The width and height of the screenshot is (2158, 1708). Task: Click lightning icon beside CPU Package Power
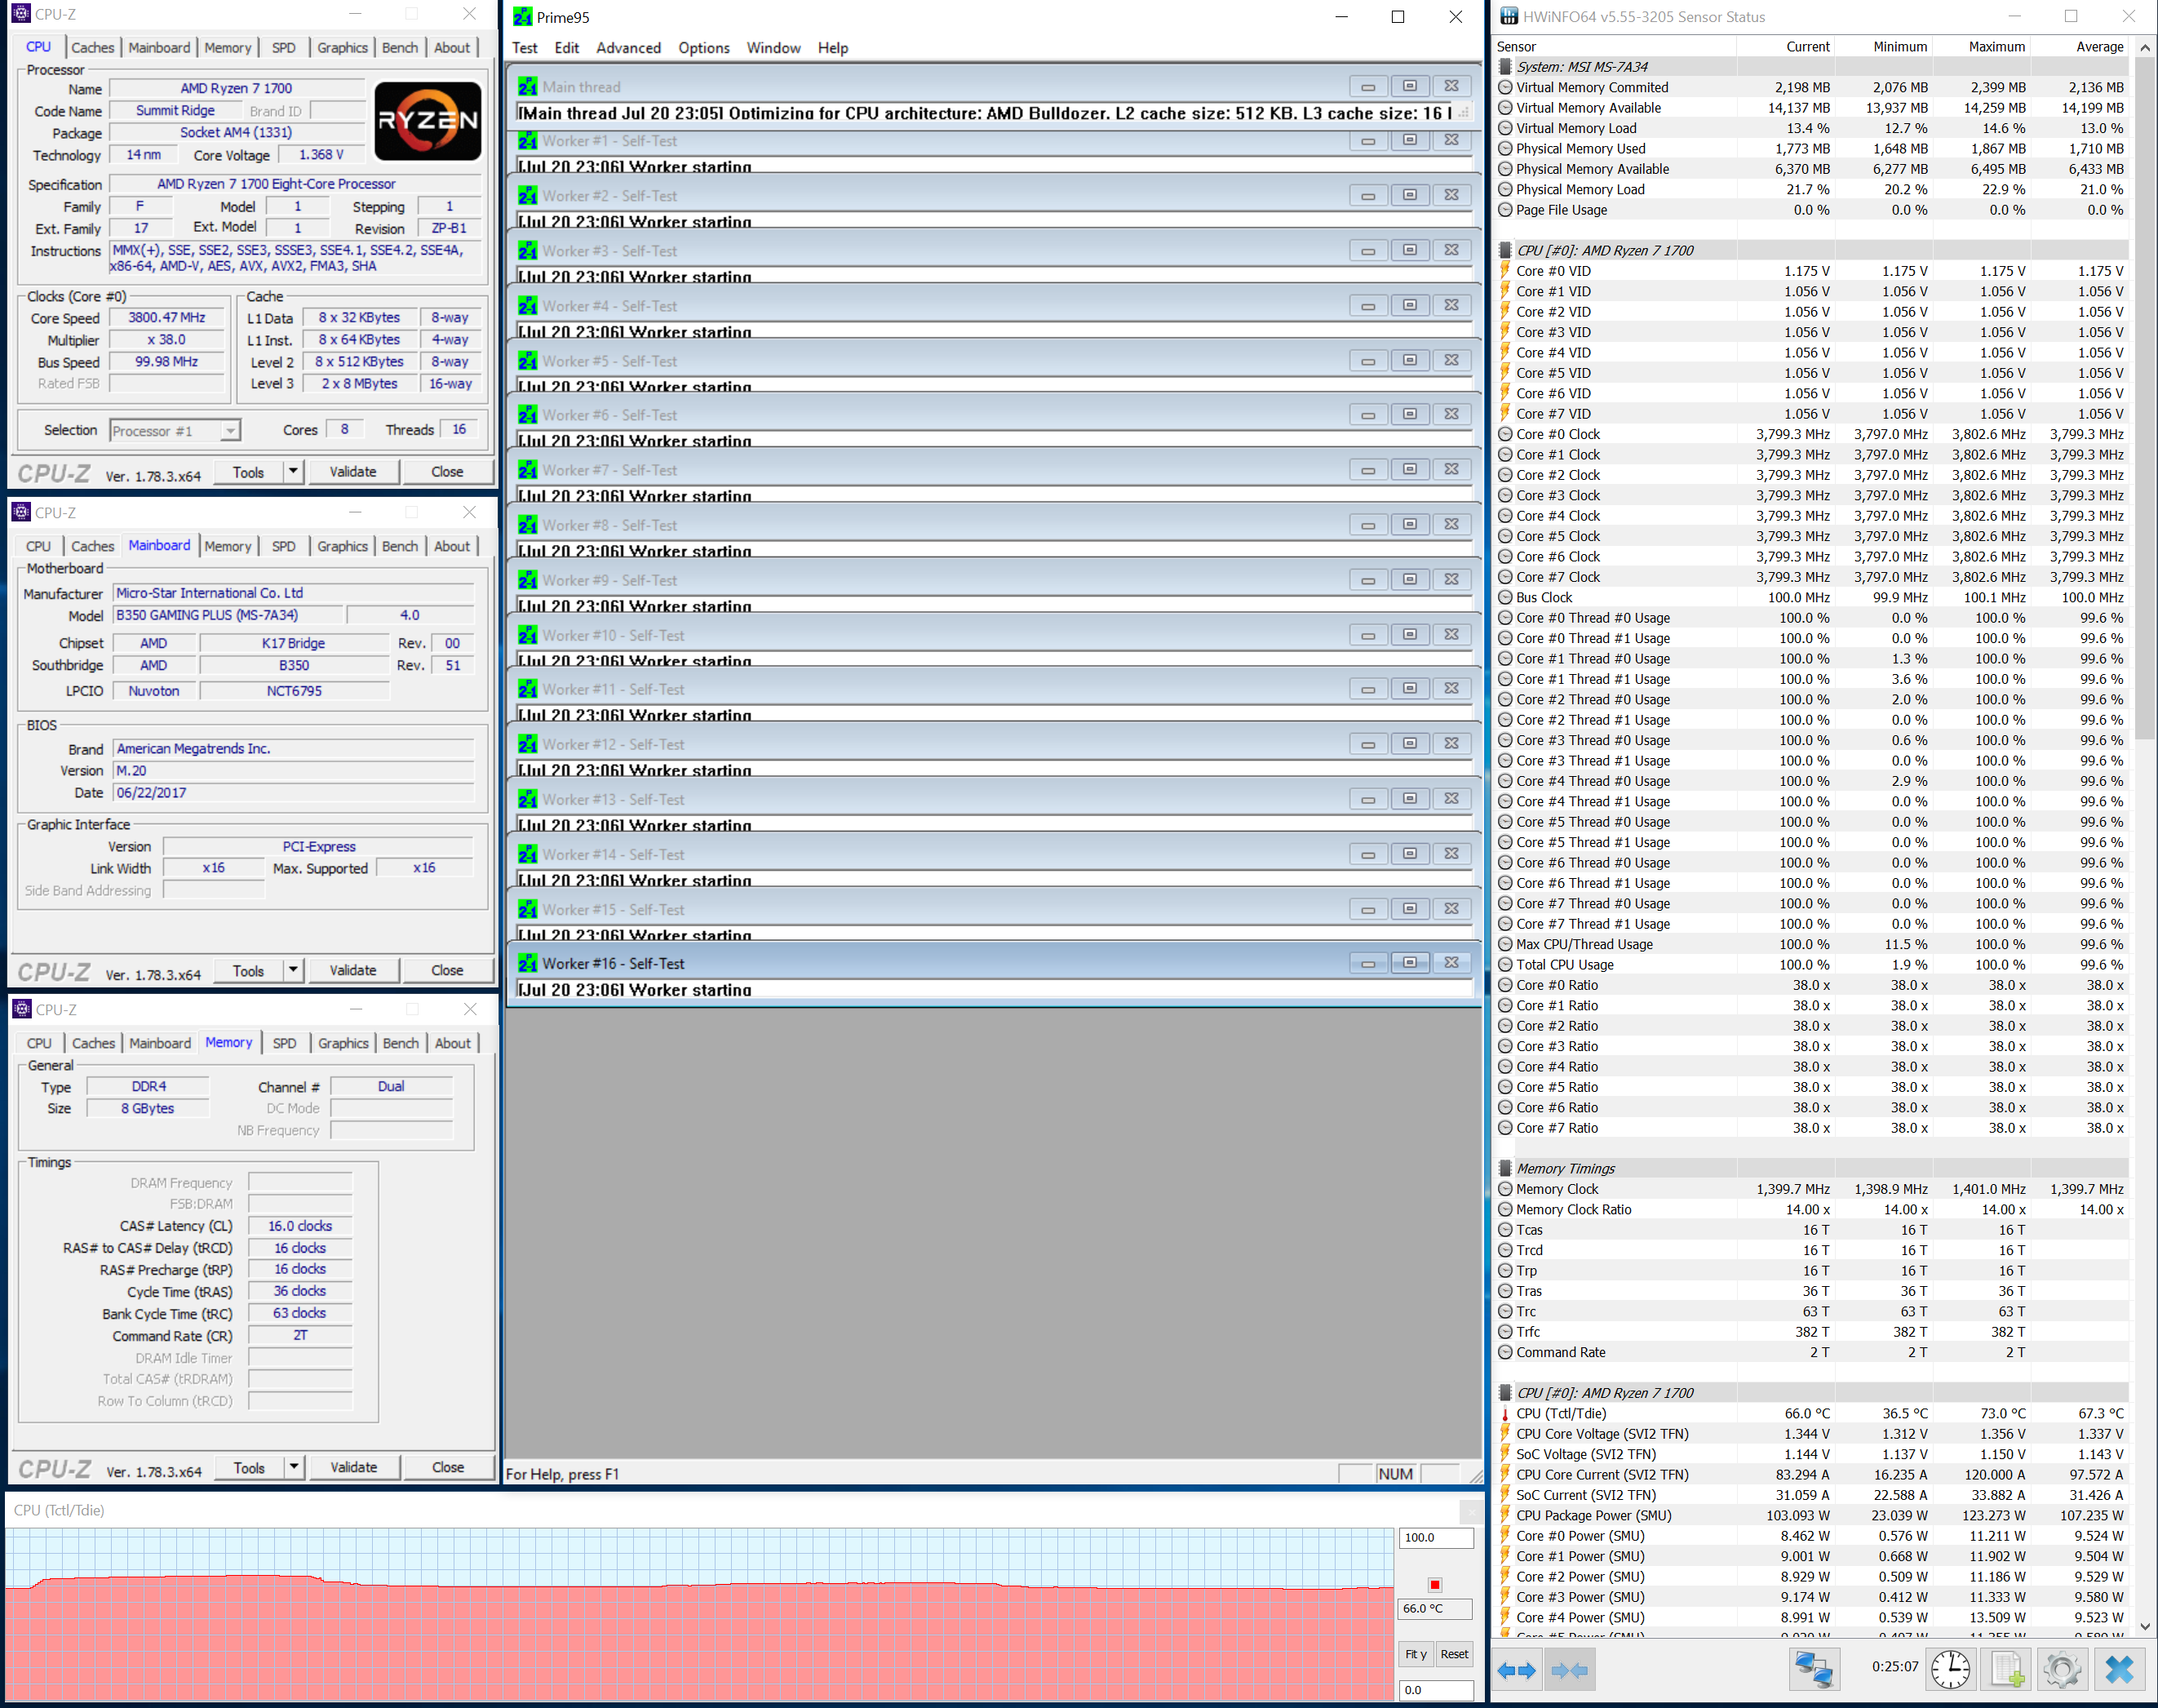pyautogui.click(x=1505, y=1516)
